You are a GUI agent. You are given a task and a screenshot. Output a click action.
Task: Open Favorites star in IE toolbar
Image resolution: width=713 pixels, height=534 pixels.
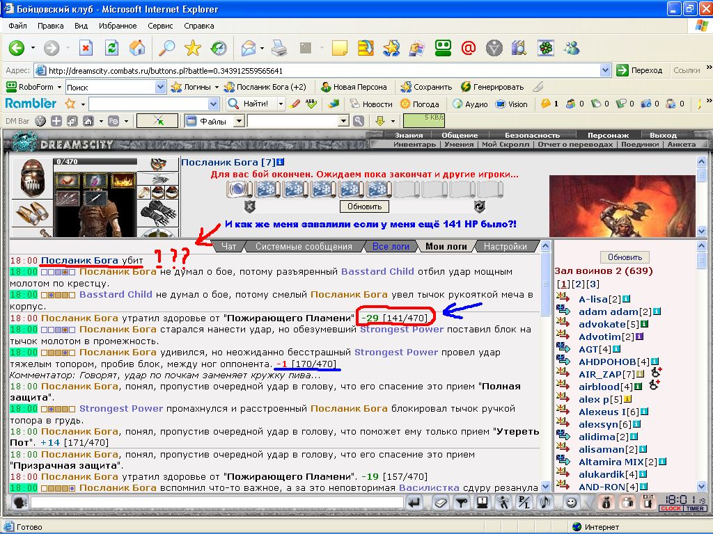(193, 48)
